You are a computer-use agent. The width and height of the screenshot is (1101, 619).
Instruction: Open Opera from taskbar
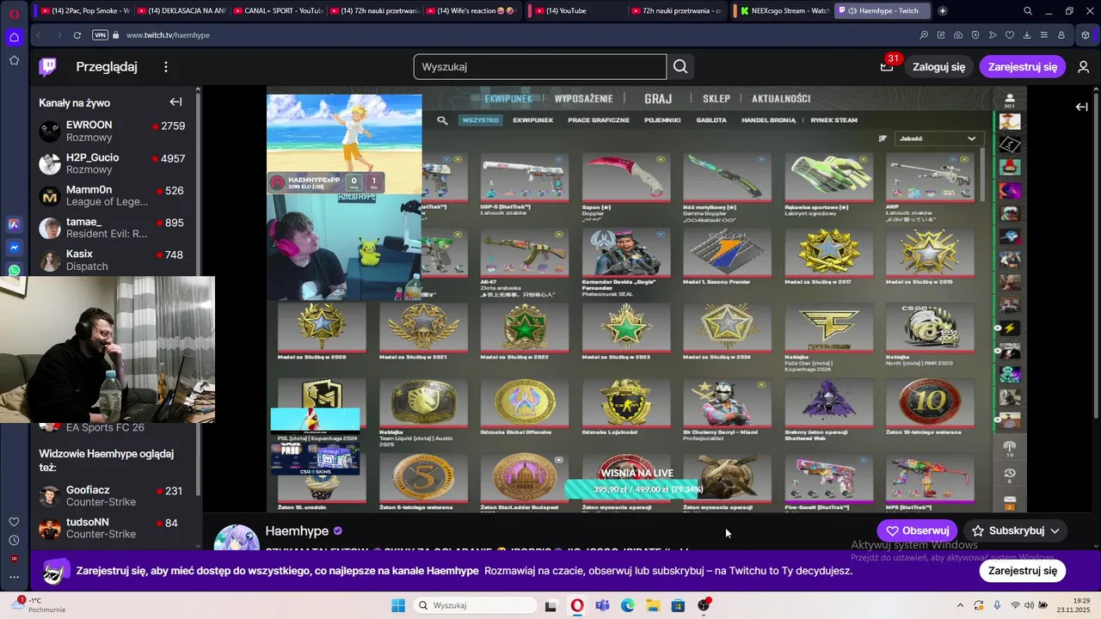pyautogui.click(x=576, y=605)
